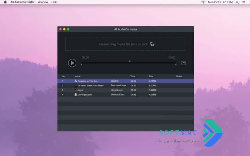Viewport: 250px width, 156px height.
Task: Click the 4.91MB size cell
Action: pyautogui.click(x=152, y=94)
